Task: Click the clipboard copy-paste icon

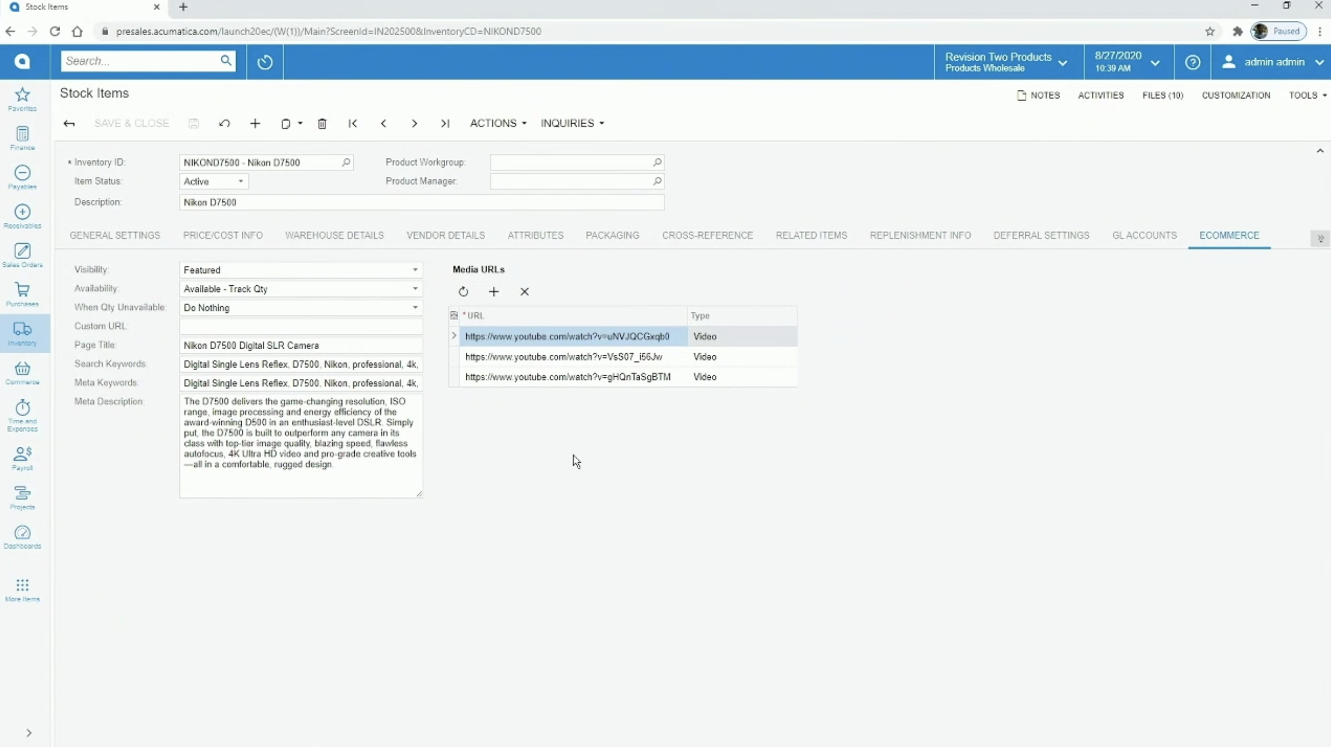Action: coord(286,124)
